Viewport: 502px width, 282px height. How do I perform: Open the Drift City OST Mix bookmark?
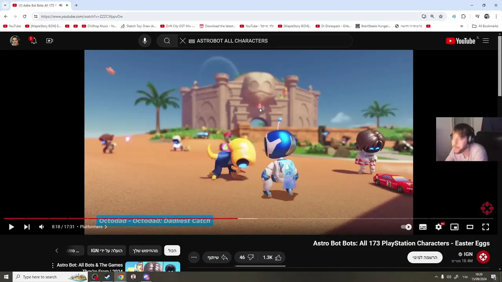click(178, 26)
